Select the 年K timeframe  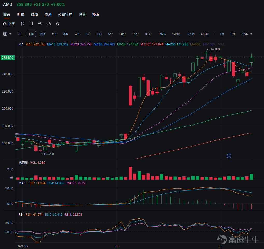77,34
